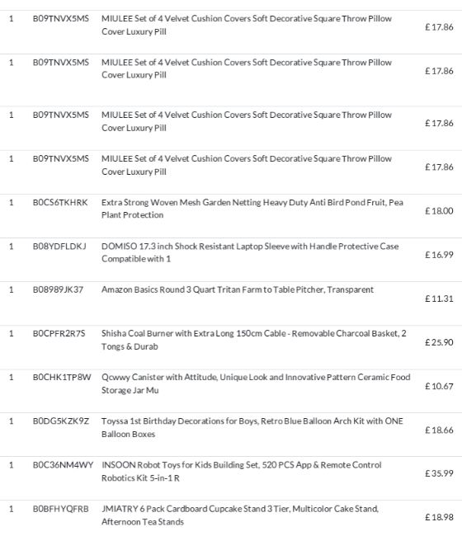Click the DOMISO 17.3 inch Laptop Sleeve title
The height and width of the screenshot is (536, 462).
click(x=250, y=252)
